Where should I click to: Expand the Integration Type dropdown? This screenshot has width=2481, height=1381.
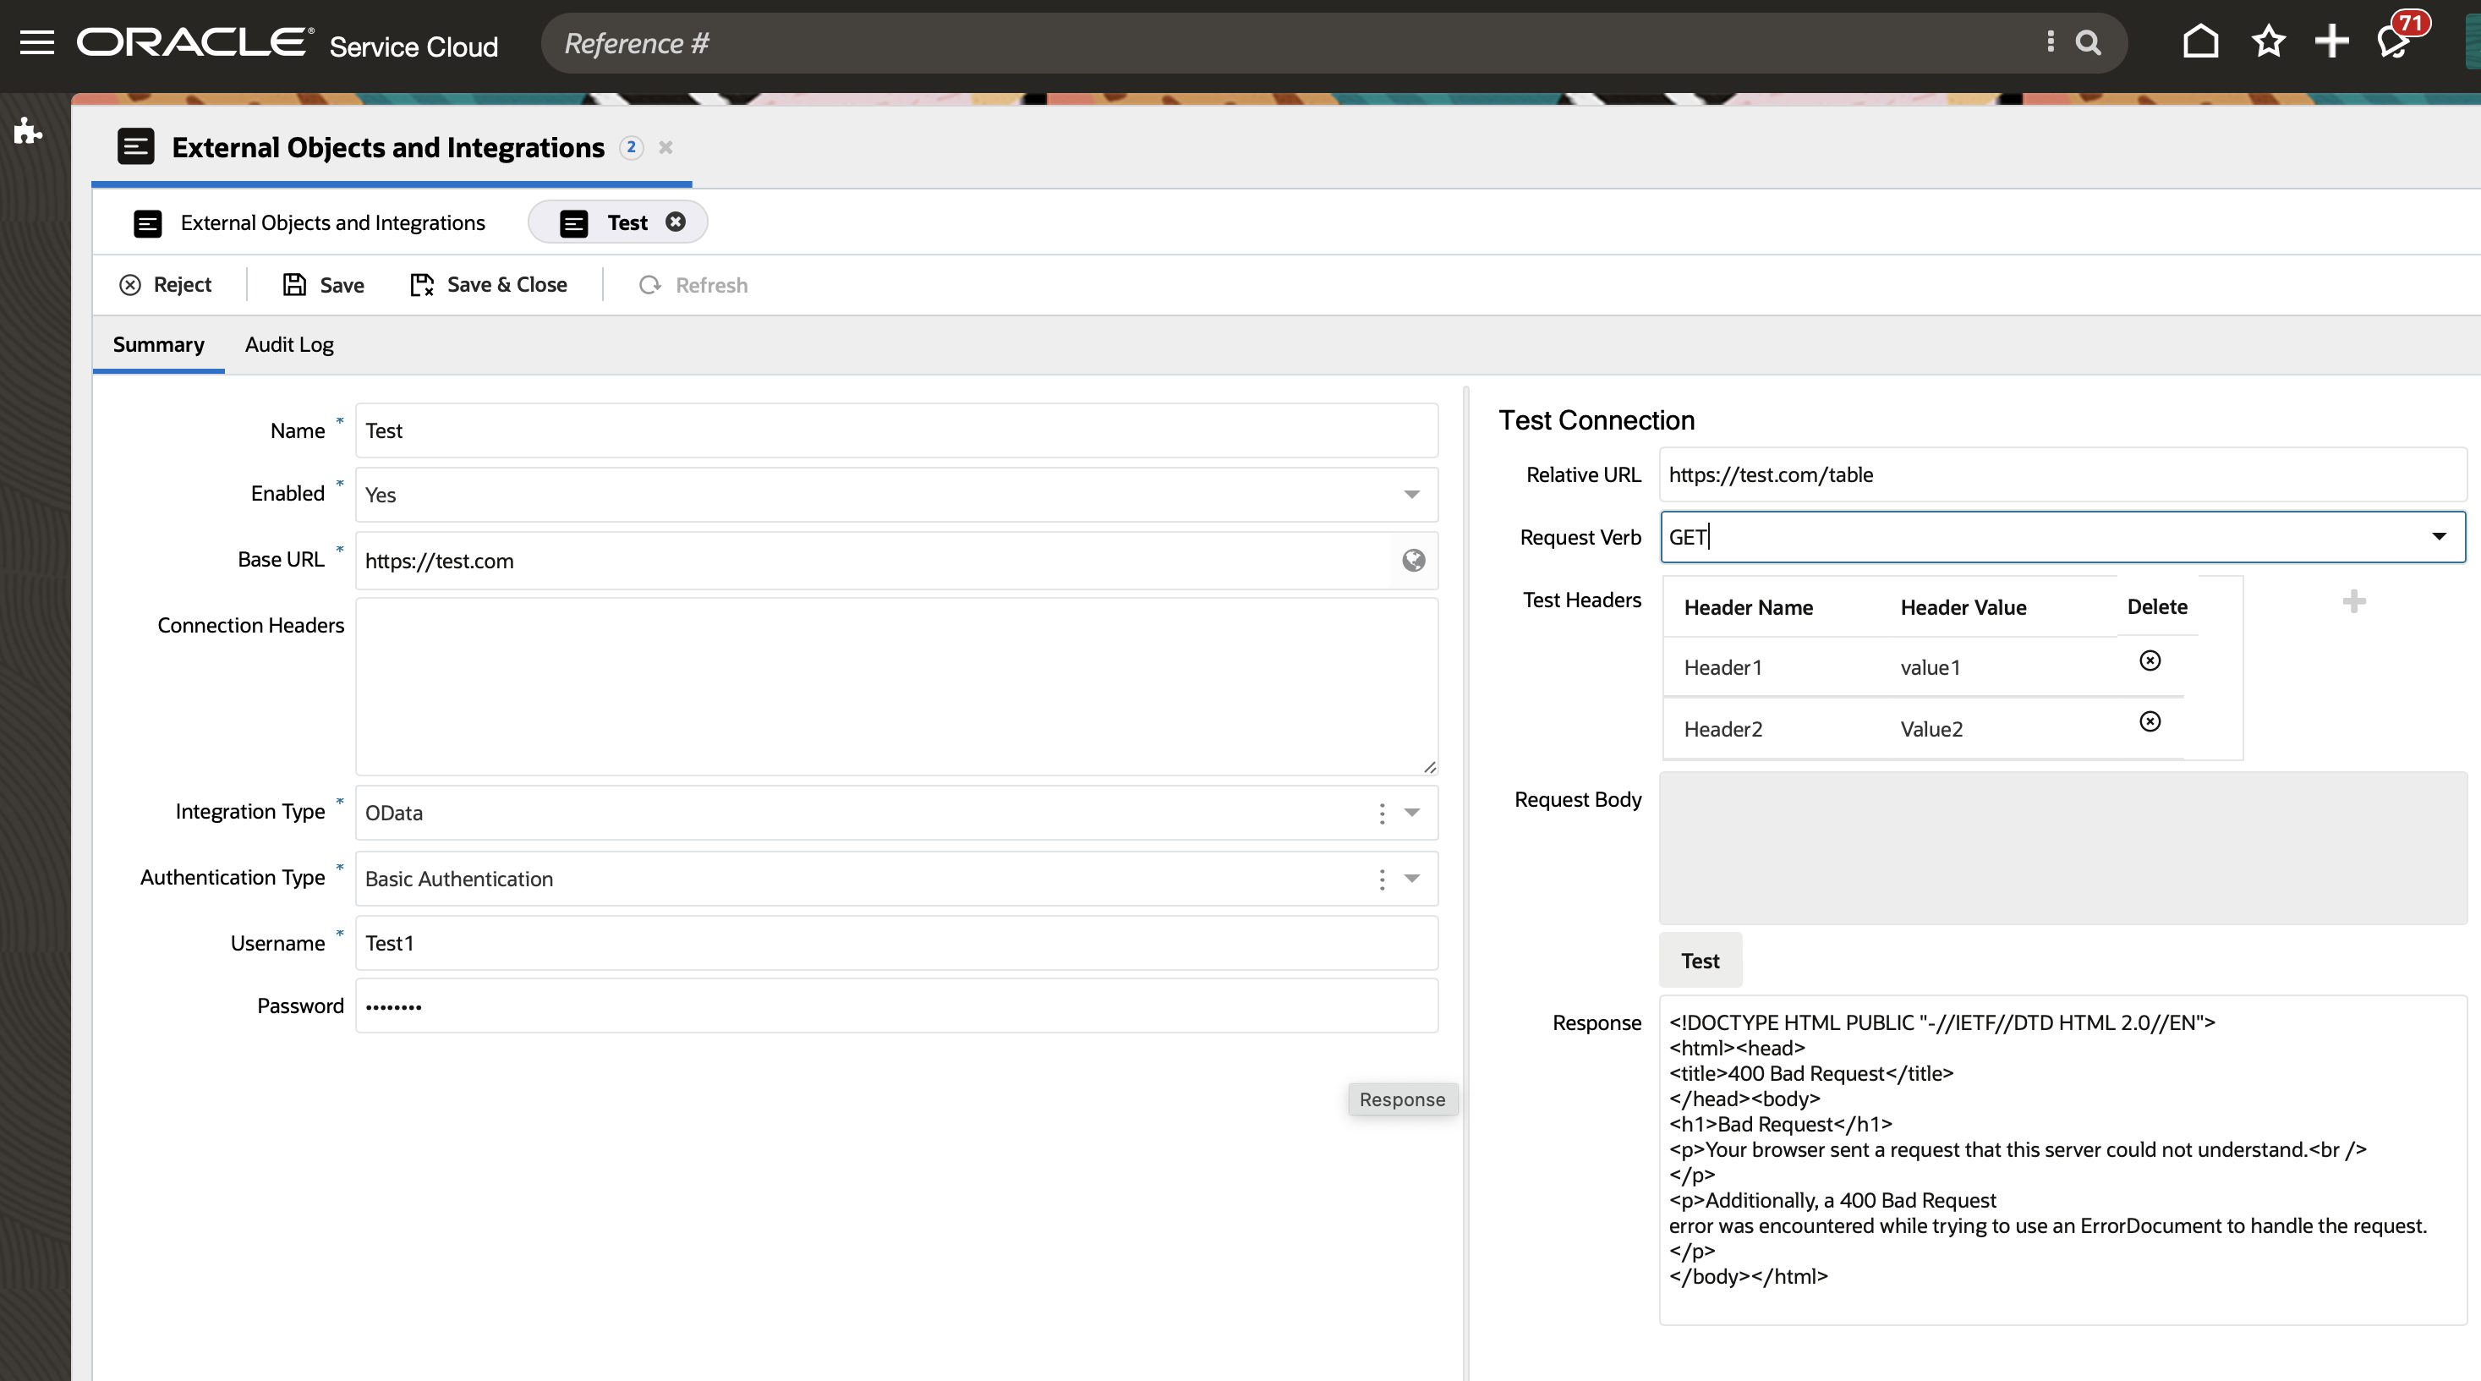[1412, 813]
